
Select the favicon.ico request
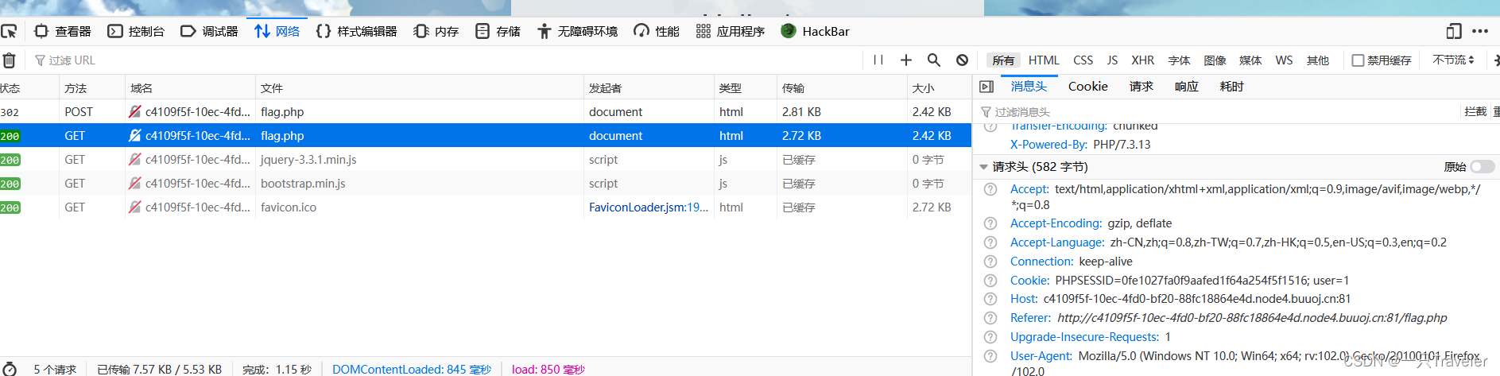[486, 207]
